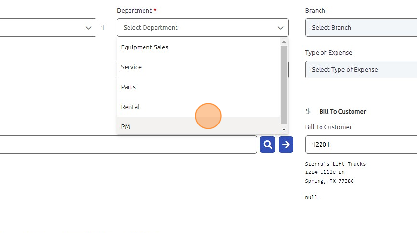This screenshot has height=233, width=417.
Task: Expand the Select Type of Expense dropdown
Action: [x=361, y=70]
